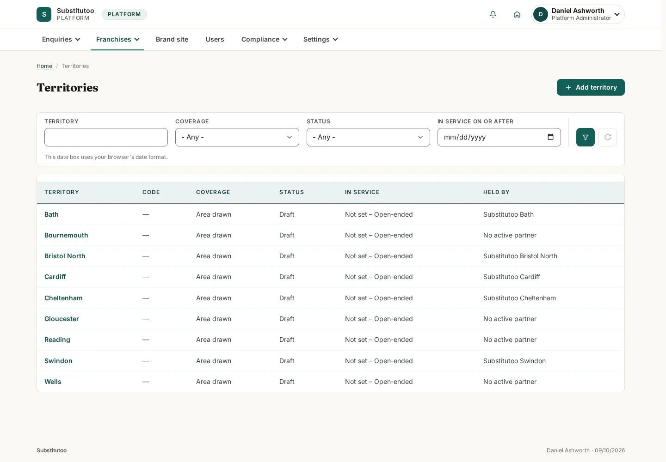Open the Cheltenham territory
This screenshot has height=462, width=666.
63,298
